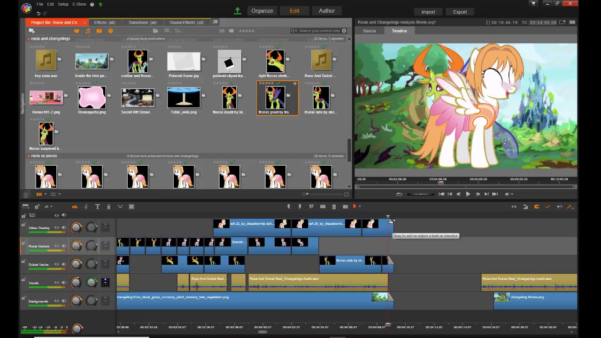
Task: Open library view options dropdown
Action: (169, 31)
